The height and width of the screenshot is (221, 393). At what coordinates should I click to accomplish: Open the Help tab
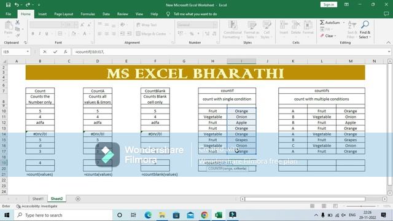point(154,14)
